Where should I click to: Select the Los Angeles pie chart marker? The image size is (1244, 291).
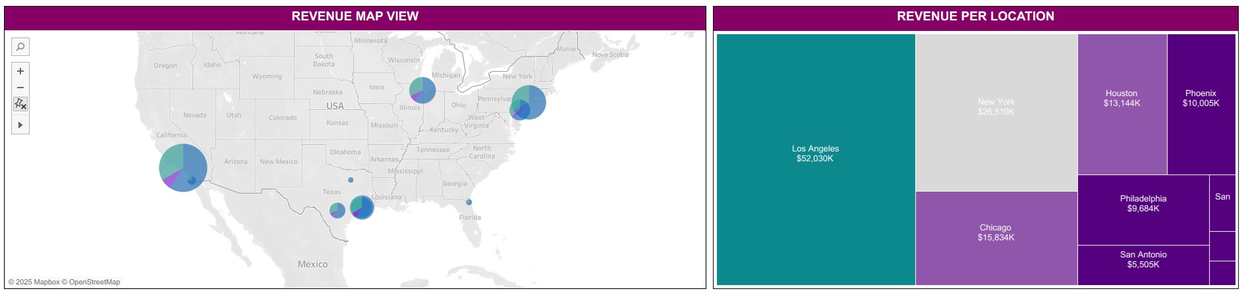tap(183, 168)
